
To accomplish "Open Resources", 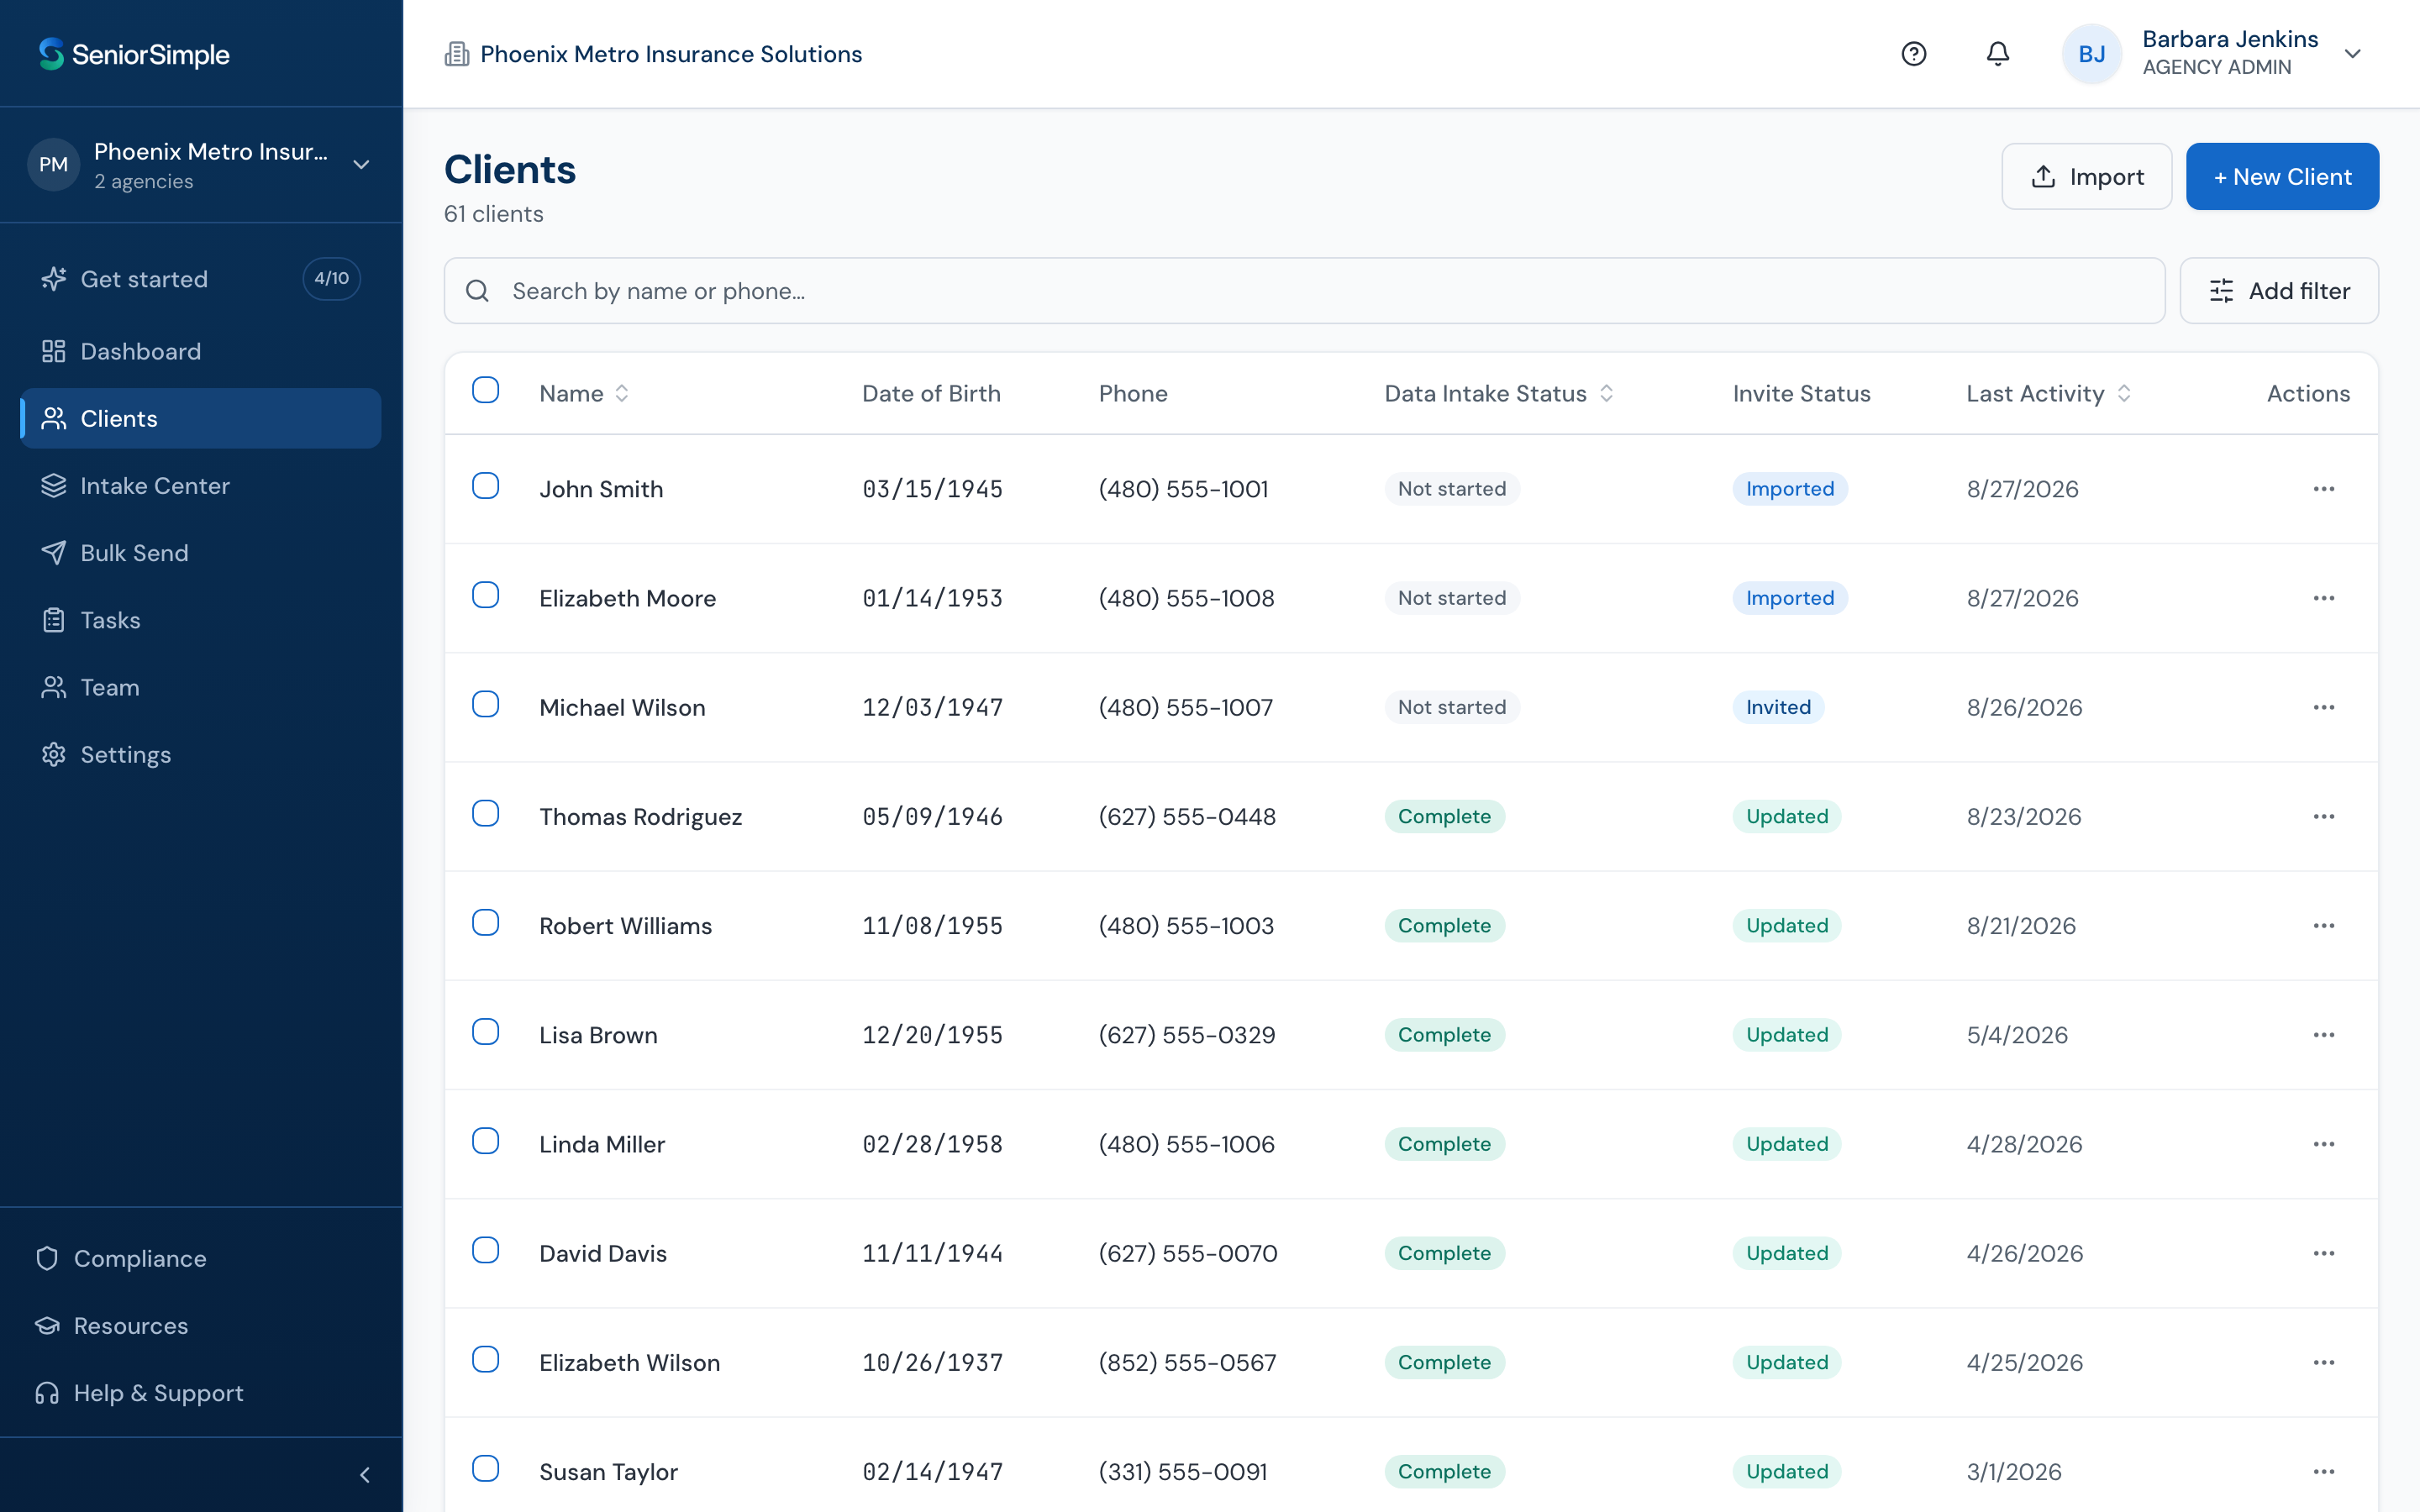I will click(x=200, y=1325).
